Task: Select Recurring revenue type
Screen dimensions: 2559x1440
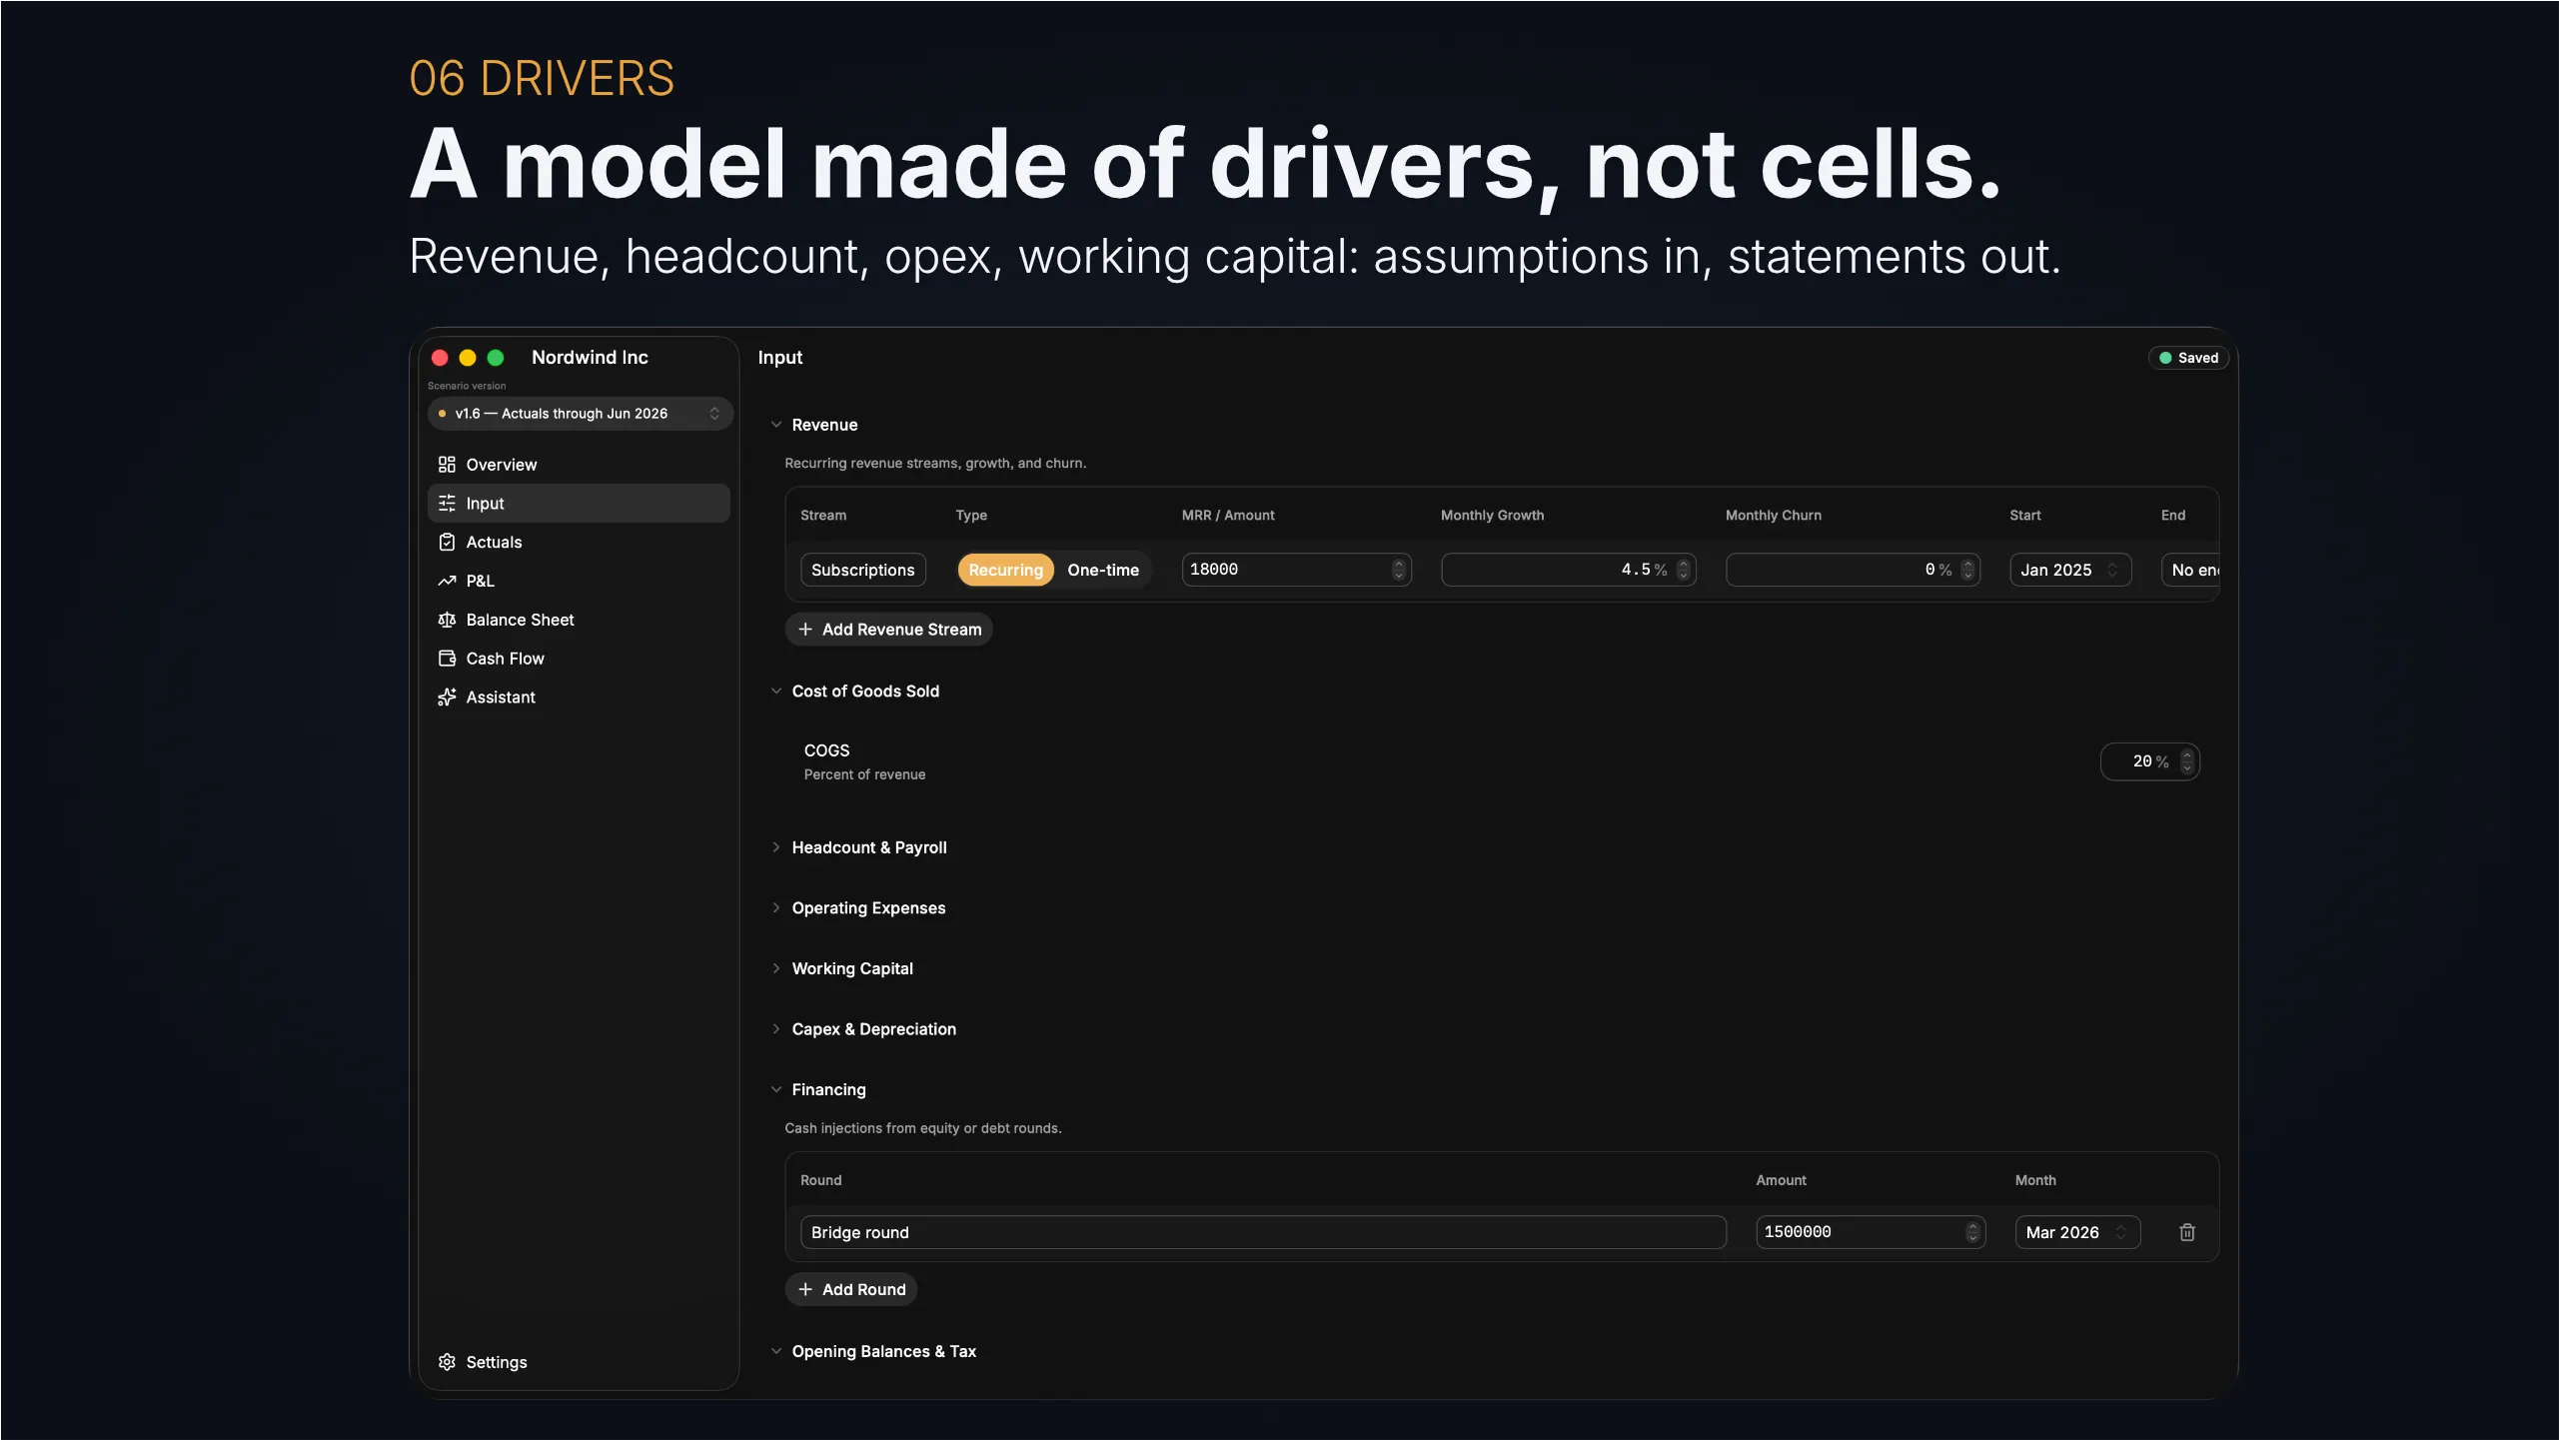Action: [x=1005, y=570]
